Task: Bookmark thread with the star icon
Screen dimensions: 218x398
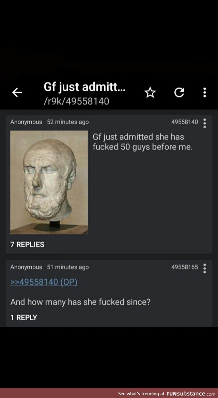Action: click(x=150, y=93)
